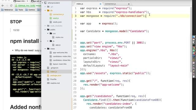The height and width of the screenshot is (110, 196).
Task: Expand the node_modules folder chevron
Action: point(45,26)
